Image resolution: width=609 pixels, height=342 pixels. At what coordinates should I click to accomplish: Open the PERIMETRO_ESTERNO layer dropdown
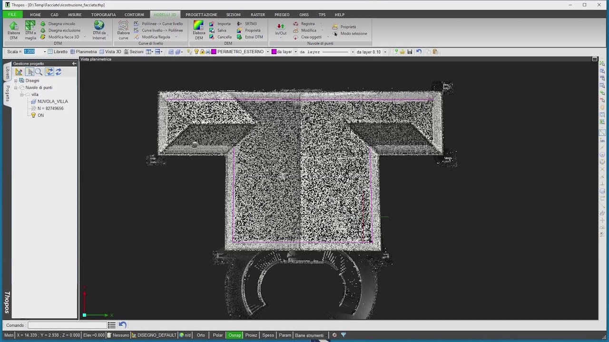click(x=268, y=52)
